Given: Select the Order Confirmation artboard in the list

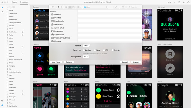Looking at the screenshot, I should (15, 72).
